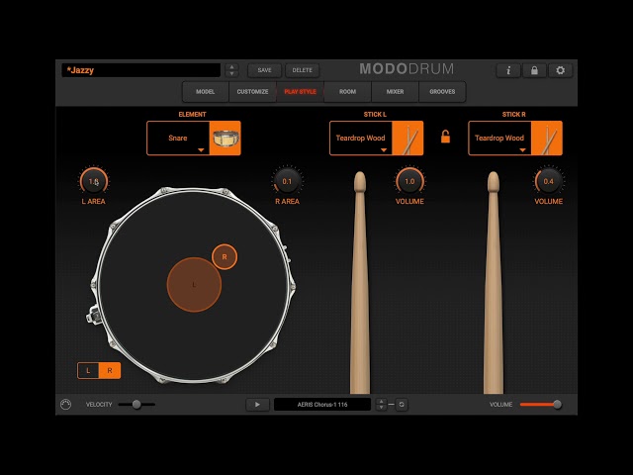Click the SAVE button
633x475 pixels.
tap(264, 70)
